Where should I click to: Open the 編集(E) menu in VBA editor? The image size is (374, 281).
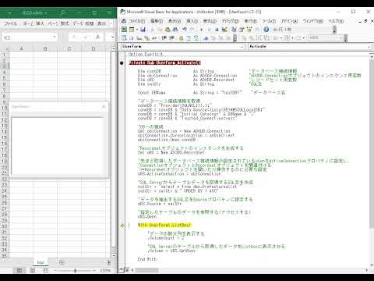pos(157,21)
